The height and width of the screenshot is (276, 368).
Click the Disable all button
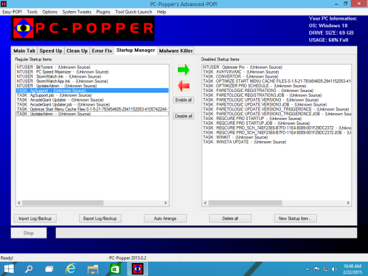pos(183,116)
